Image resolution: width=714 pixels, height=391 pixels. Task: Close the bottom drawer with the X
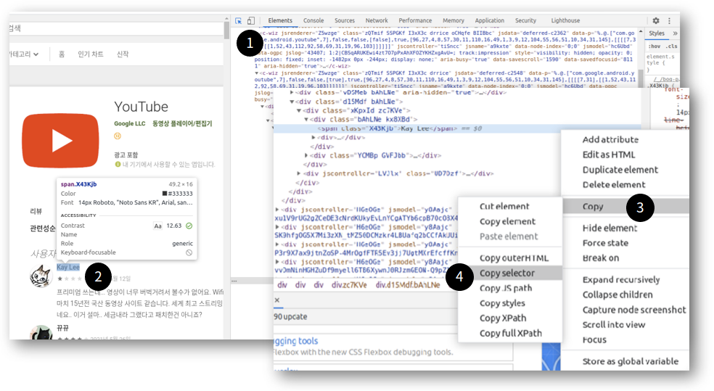[277, 300]
